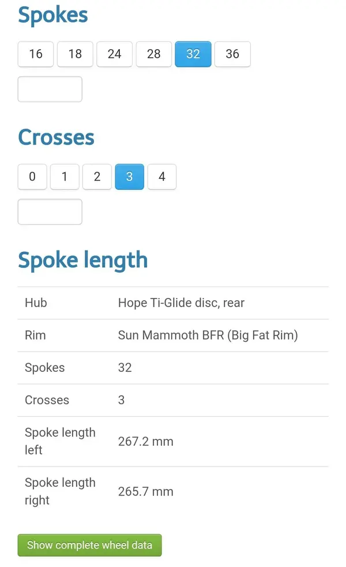Image resolution: width=346 pixels, height=567 pixels.
Task: Click the Crosses section heading
Action: (x=57, y=137)
